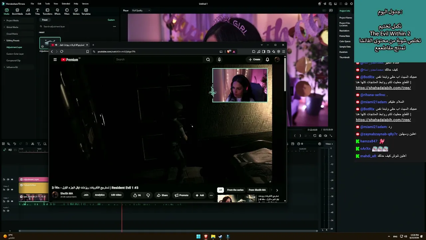
Task: Open the Stickers tab in Filmora
Action: coord(76,12)
